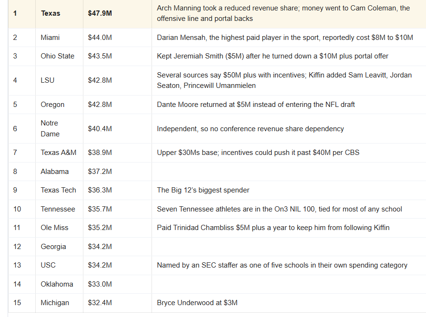This screenshot has width=426, height=317.
Task: Select the USC team name
Action: tap(48, 265)
